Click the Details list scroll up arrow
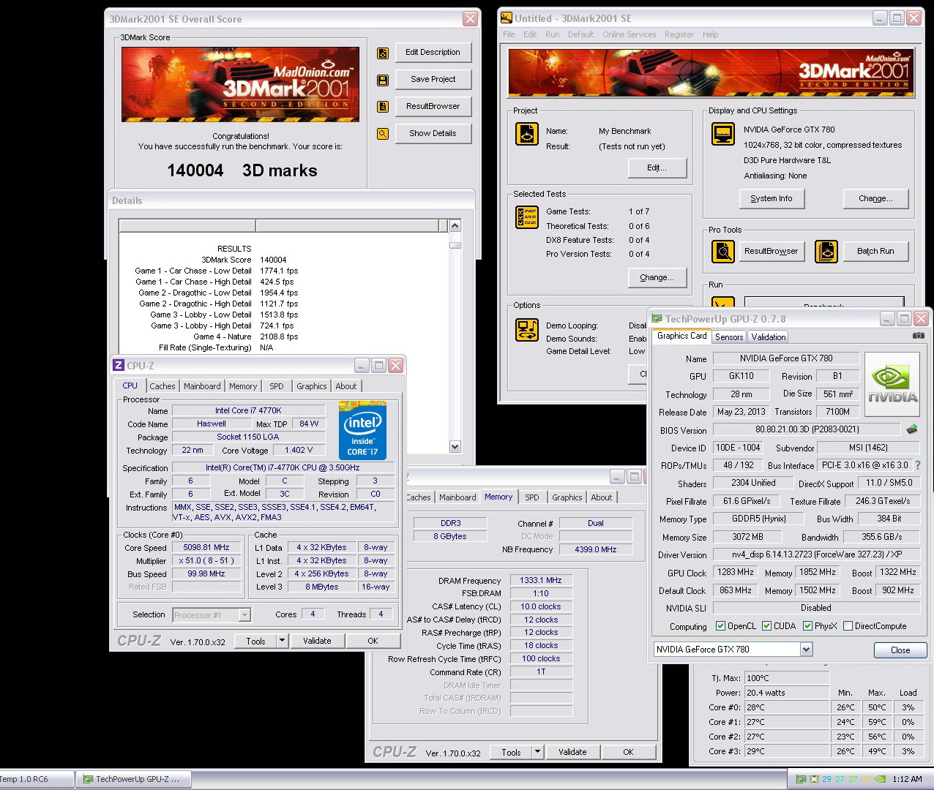The height and width of the screenshot is (790, 934). (455, 226)
